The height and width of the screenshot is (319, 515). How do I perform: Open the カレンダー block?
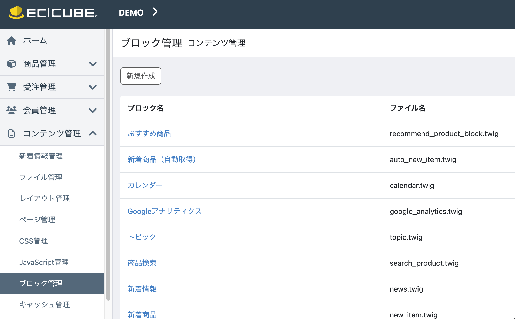(x=145, y=185)
